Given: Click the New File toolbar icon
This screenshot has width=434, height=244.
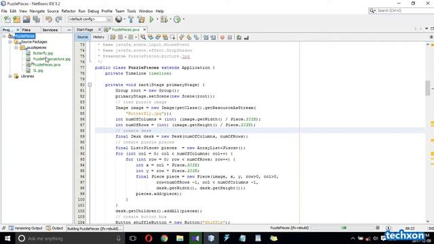Looking at the screenshot, I should (x=7, y=20).
